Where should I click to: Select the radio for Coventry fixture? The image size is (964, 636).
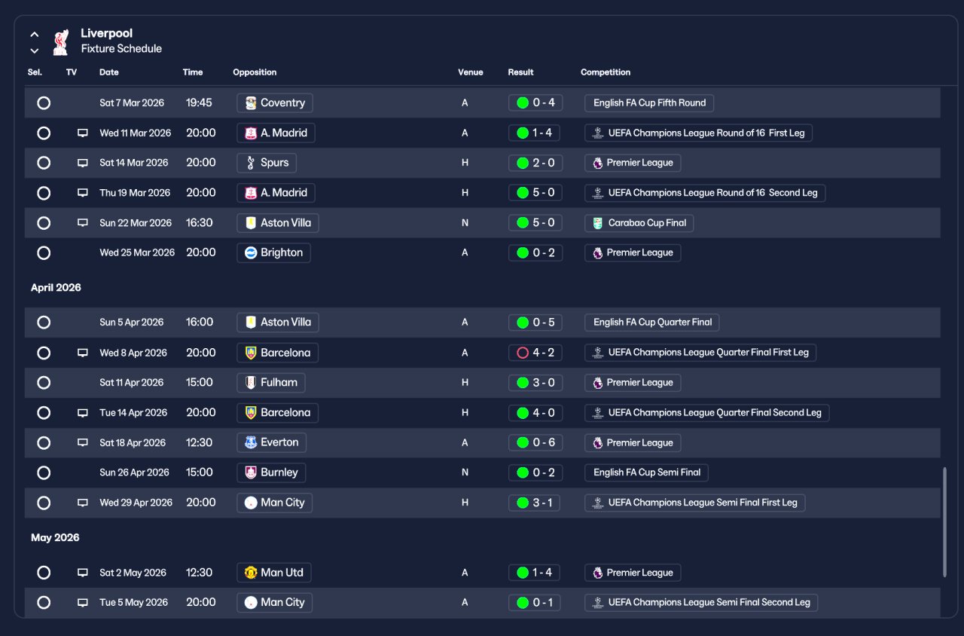point(44,102)
